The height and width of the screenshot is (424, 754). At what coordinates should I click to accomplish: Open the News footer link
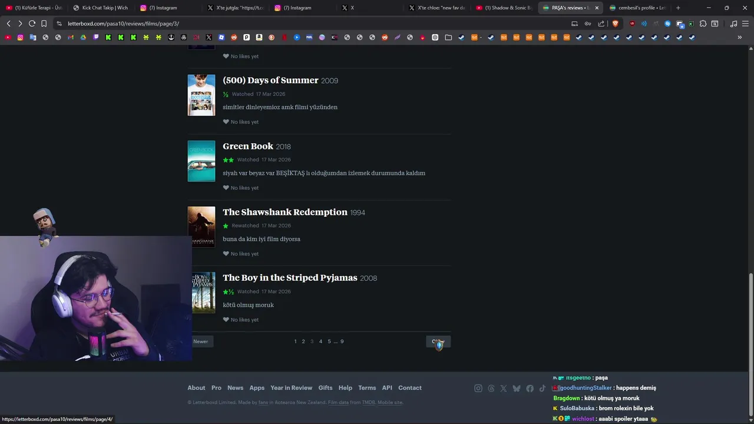click(x=235, y=387)
